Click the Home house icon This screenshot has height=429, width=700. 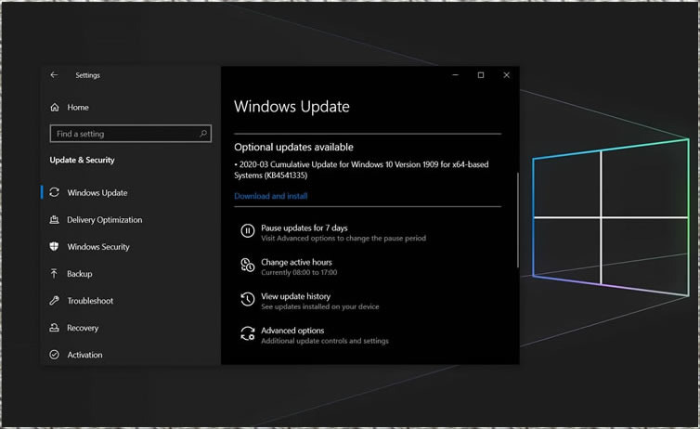pyautogui.click(x=55, y=107)
